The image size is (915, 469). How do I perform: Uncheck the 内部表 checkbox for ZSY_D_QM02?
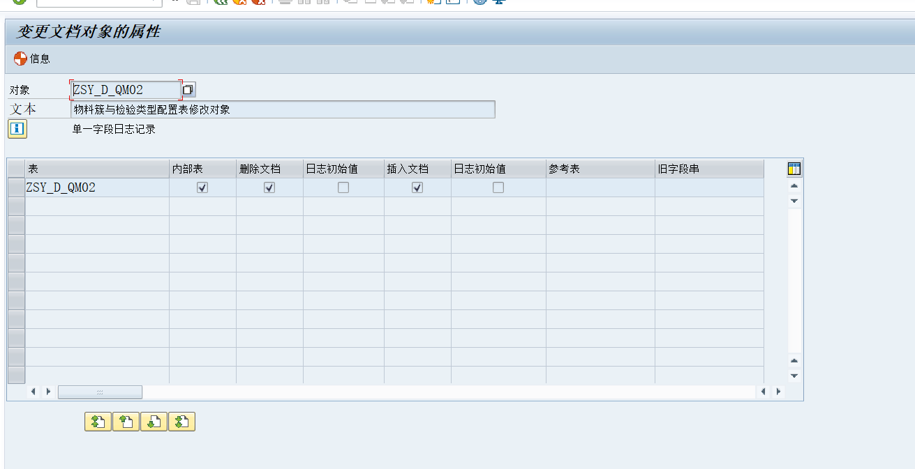[202, 187]
